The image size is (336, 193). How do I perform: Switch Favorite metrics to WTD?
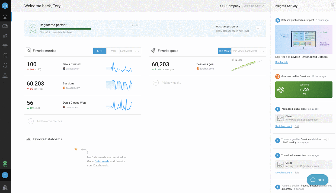[x=113, y=51]
